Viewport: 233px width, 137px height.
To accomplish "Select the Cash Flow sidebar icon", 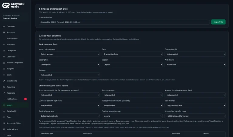I will 4,57.
